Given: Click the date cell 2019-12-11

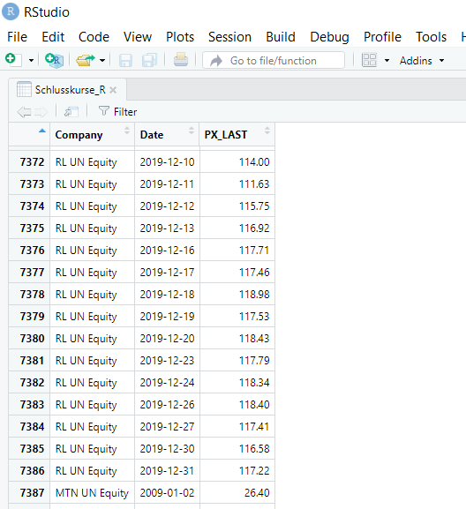Looking at the screenshot, I should click(167, 184).
